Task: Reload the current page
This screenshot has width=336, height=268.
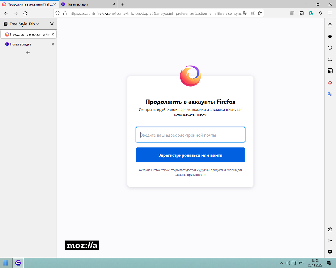Action: (x=25, y=13)
